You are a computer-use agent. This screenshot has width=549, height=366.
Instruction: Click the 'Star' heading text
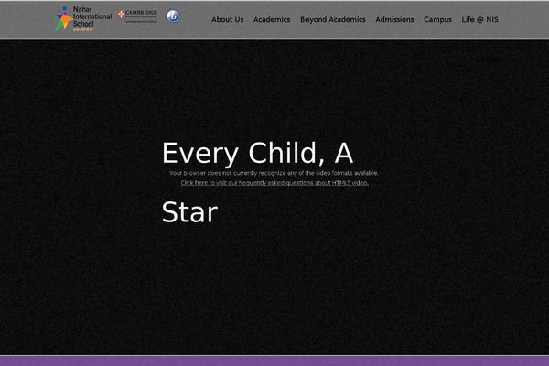[189, 212]
